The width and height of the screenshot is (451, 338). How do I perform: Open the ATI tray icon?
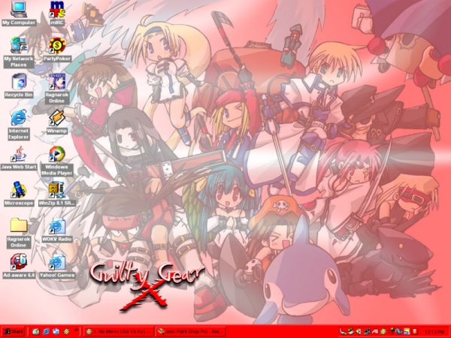(375, 331)
